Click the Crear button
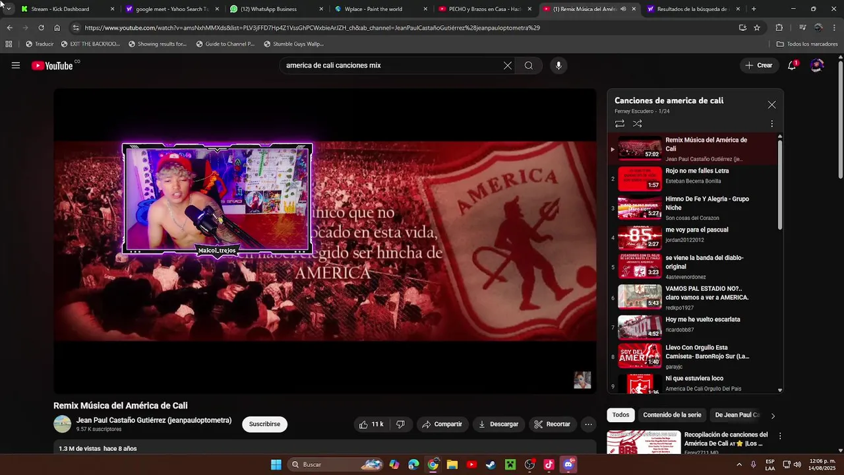 pyautogui.click(x=759, y=65)
